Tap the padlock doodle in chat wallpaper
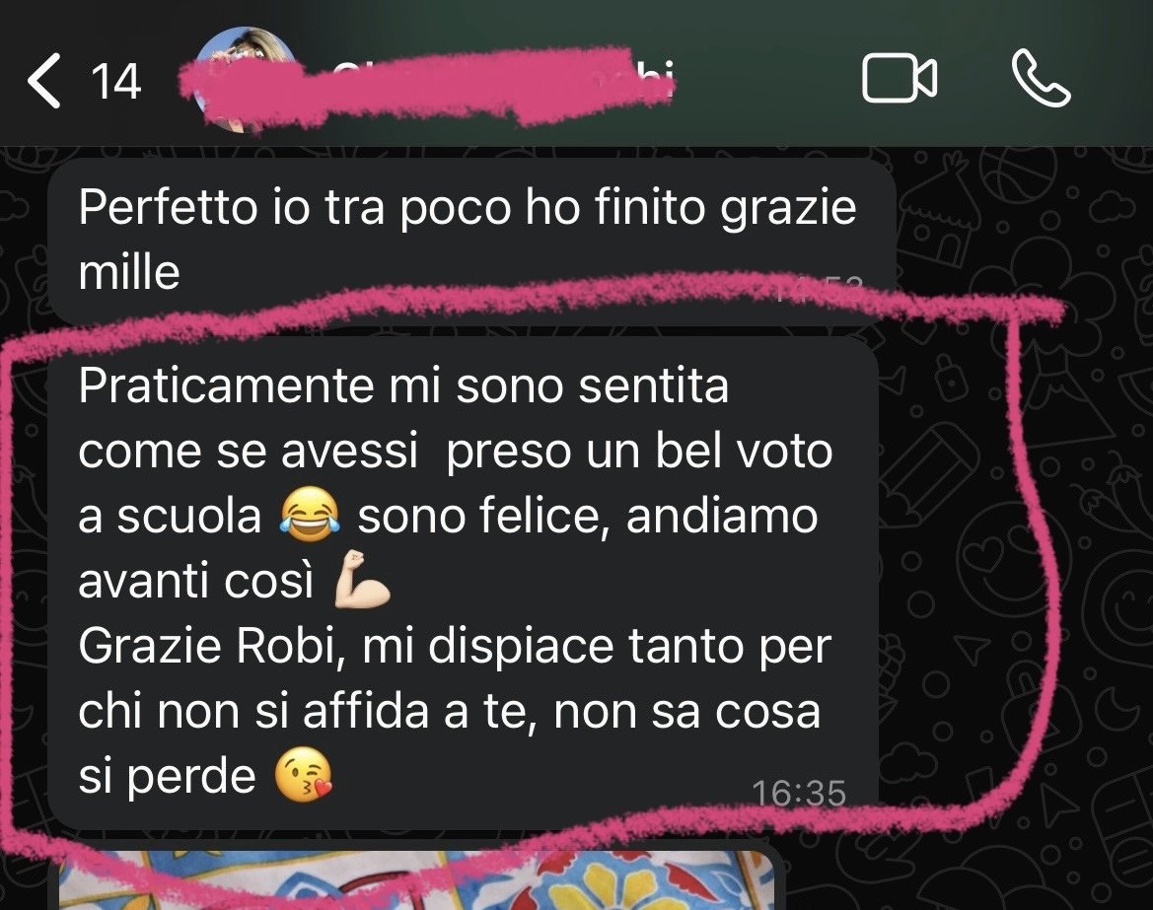Image resolution: width=1153 pixels, height=910 pixels. (951, 378)
